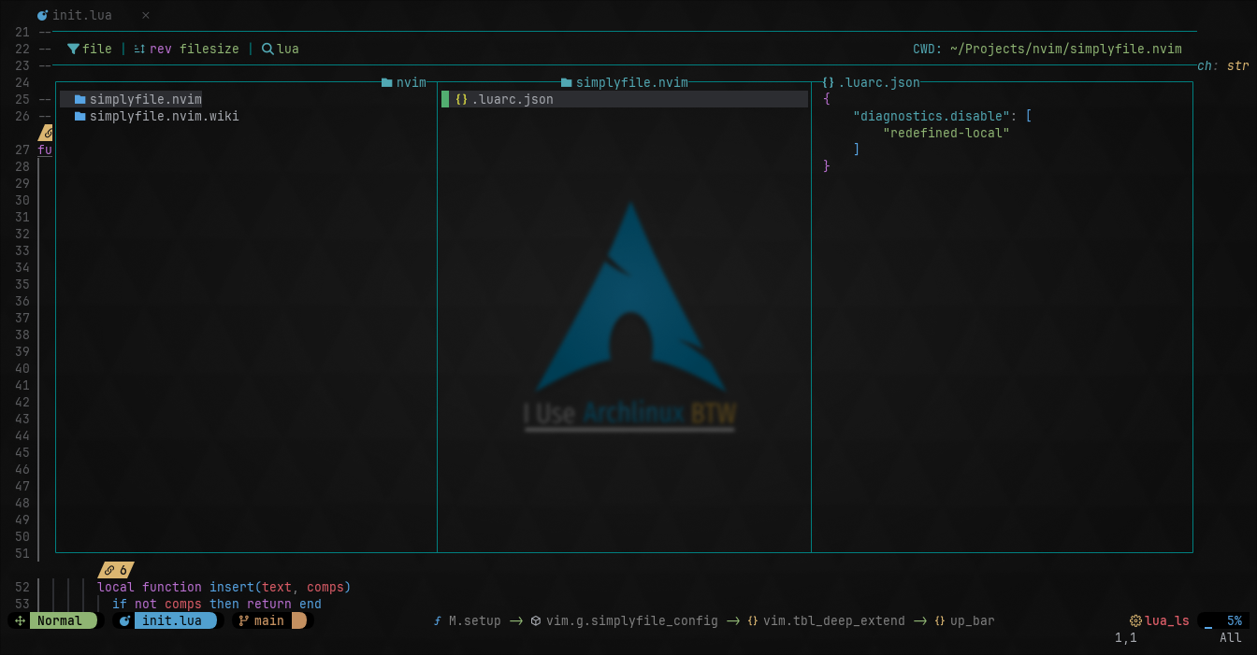
Task: Click the '.luarc.json' preview panel title
Action: point(879,82)
